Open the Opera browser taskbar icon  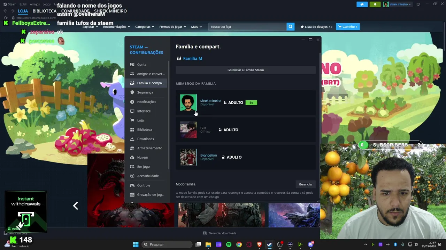(x=249, y=244)
